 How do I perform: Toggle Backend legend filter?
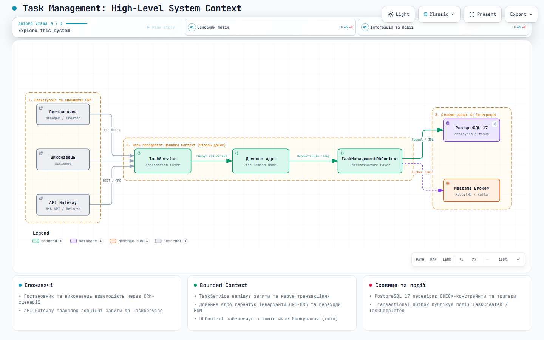pyautogui.click(x=48, y=241)
